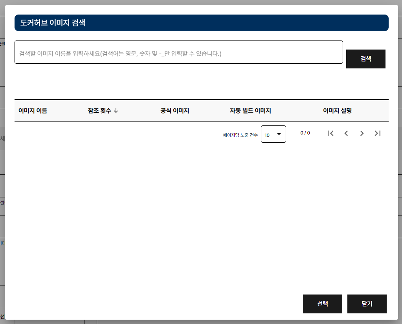Click the 페이지당 노출 건수 label
This screenshot has width=402, height=324.
[240, 135]
